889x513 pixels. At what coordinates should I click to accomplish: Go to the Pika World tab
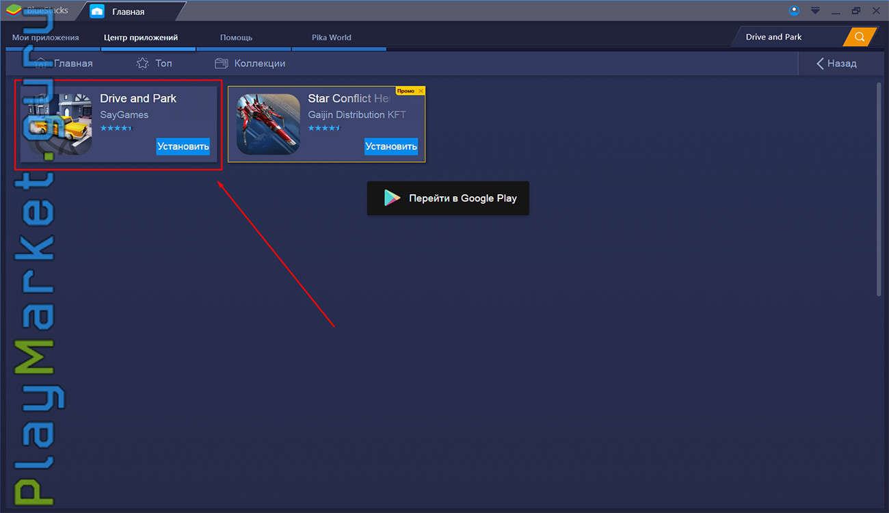(332, 38)
